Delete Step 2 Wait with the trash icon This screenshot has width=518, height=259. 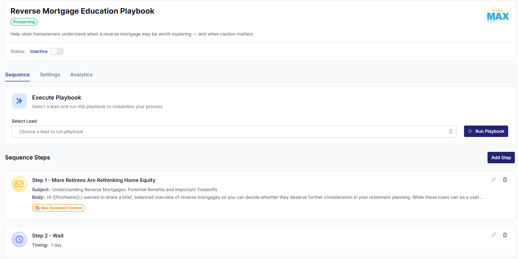point(505,235)
